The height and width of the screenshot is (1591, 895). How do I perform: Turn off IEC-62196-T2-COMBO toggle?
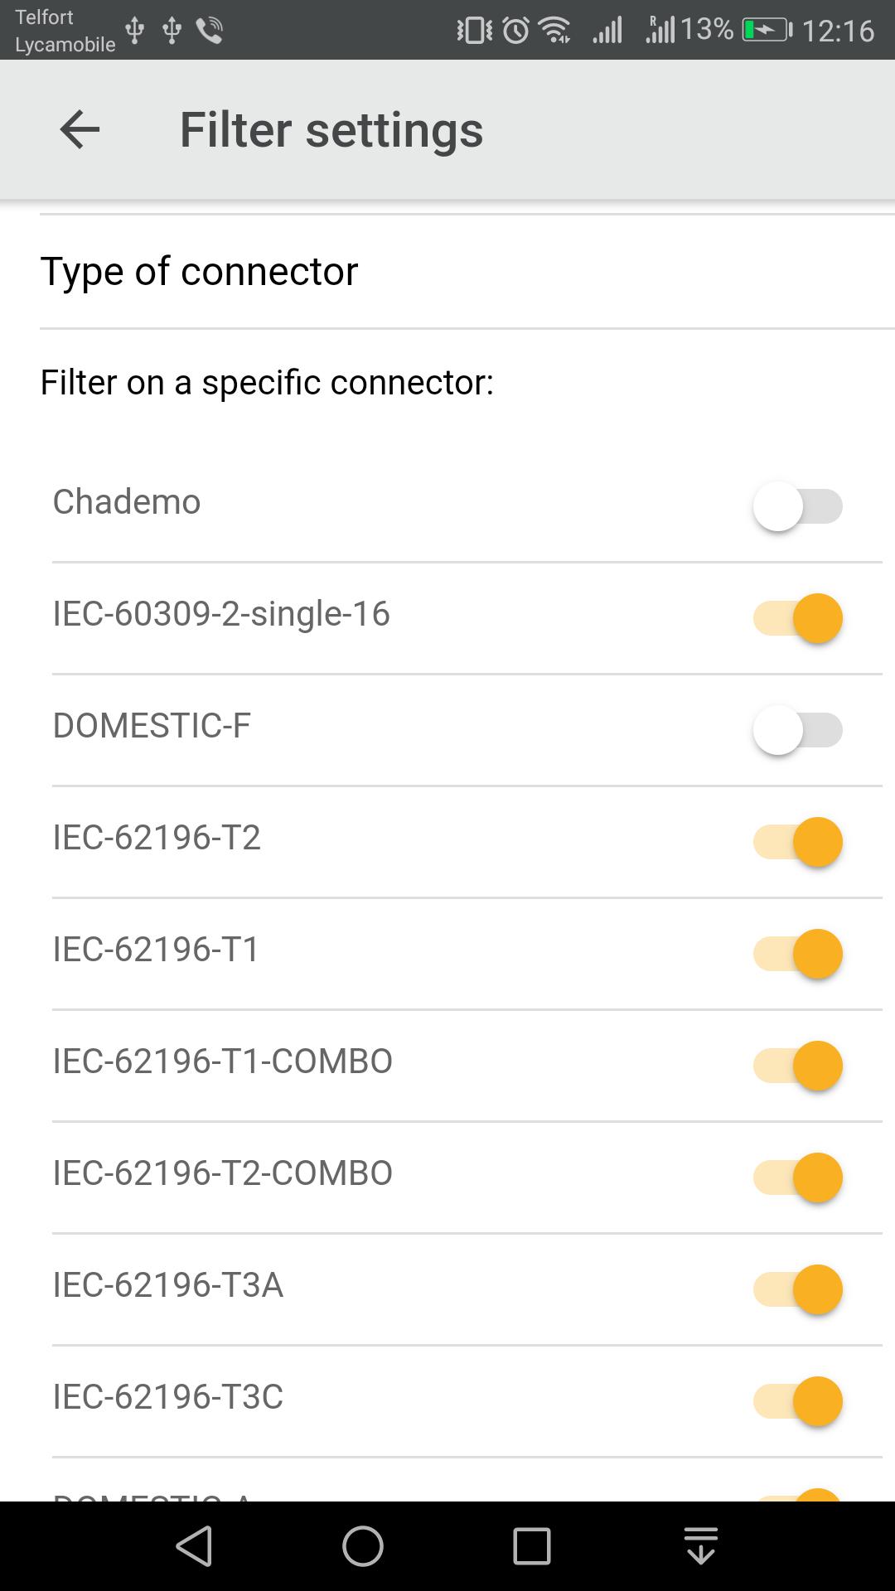(797, 1178)
